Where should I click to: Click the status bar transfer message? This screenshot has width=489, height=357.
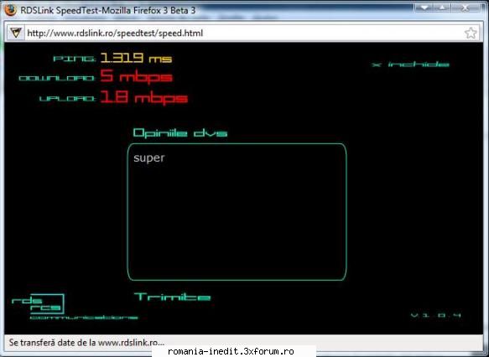pos(86,343)
